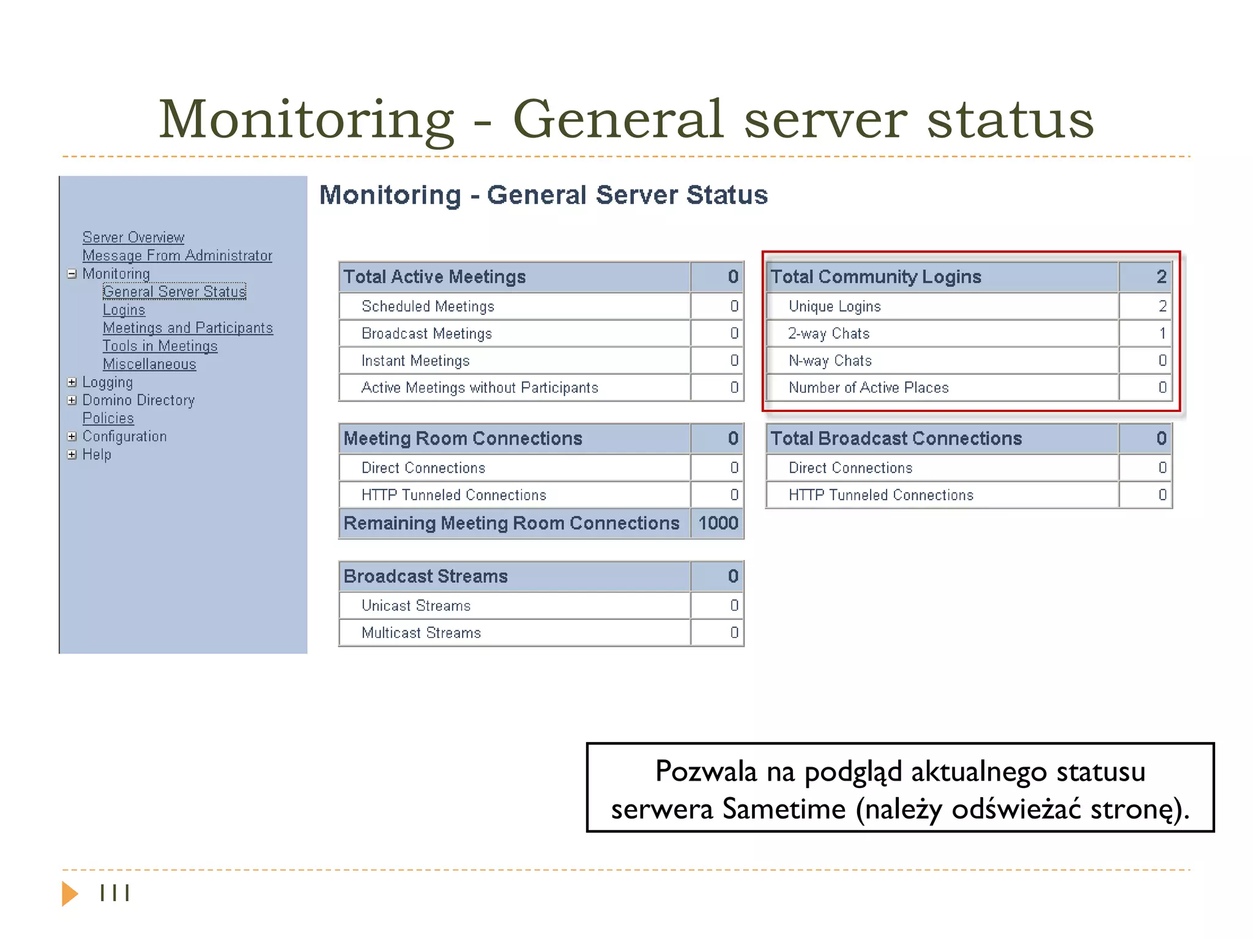The image size is (1253, 939).
Task: Click HTTP Tunneled Connections under Meeting Room
Action: point(541,495)
